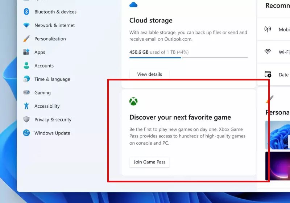The height and width of the screenshot is (203, 290).
Task: Click the green Xbox logo icon
Action: 133,101
